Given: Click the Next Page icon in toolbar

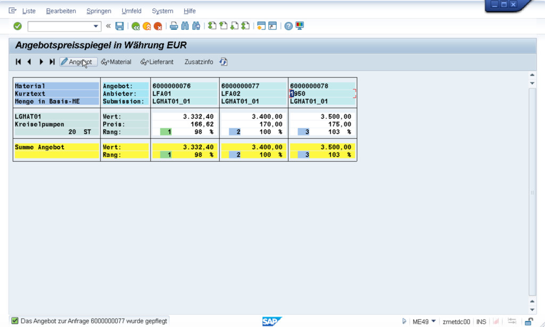Looking at the screenshot, I should pos(234,26).
